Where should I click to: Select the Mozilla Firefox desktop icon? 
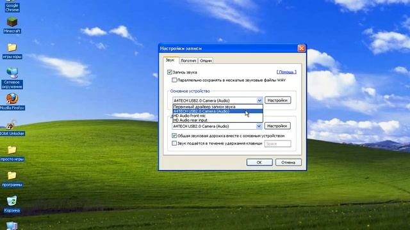(12, 102)
